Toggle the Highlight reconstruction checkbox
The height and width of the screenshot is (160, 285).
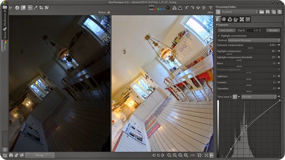pyautogui.click(x=219, y=36)
